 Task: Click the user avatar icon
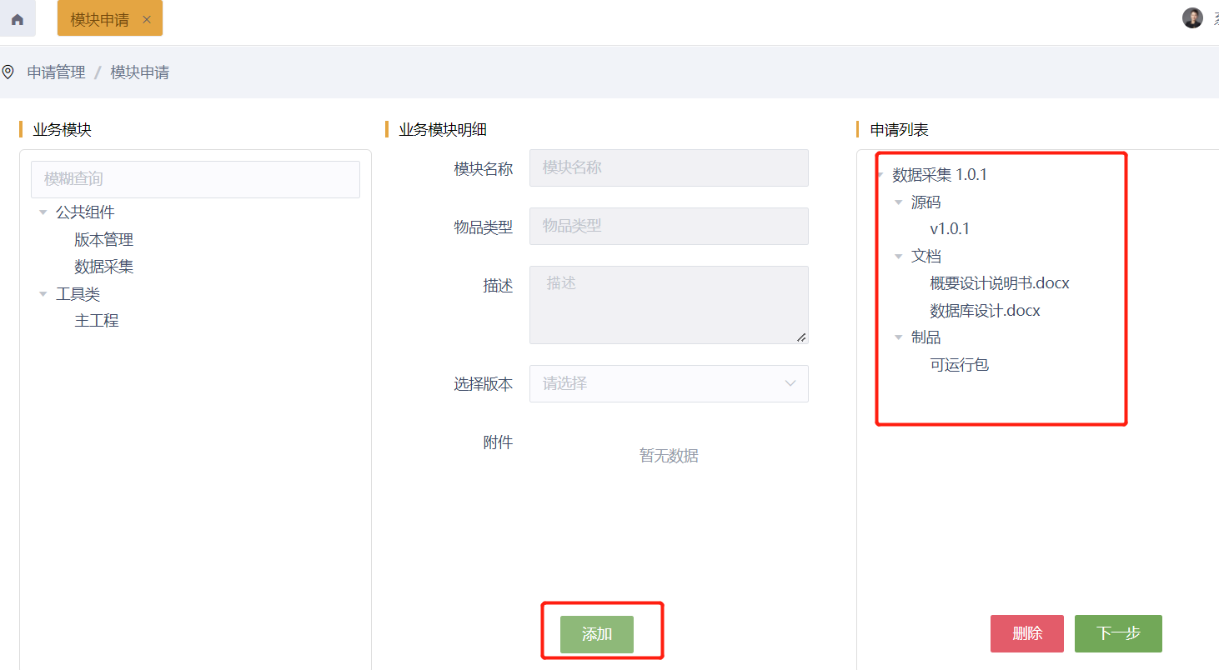click(x=1192, y=18)
